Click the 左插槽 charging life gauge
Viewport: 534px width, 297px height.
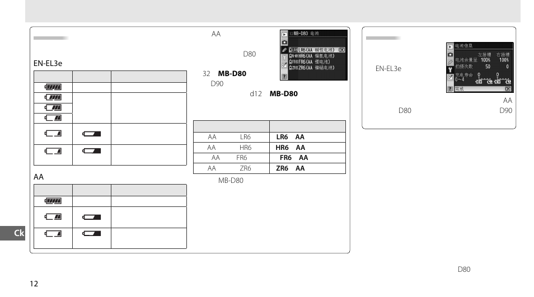(484, 78)
